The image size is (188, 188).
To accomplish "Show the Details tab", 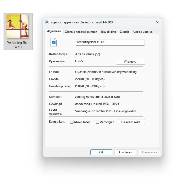I will coord(124,32).
